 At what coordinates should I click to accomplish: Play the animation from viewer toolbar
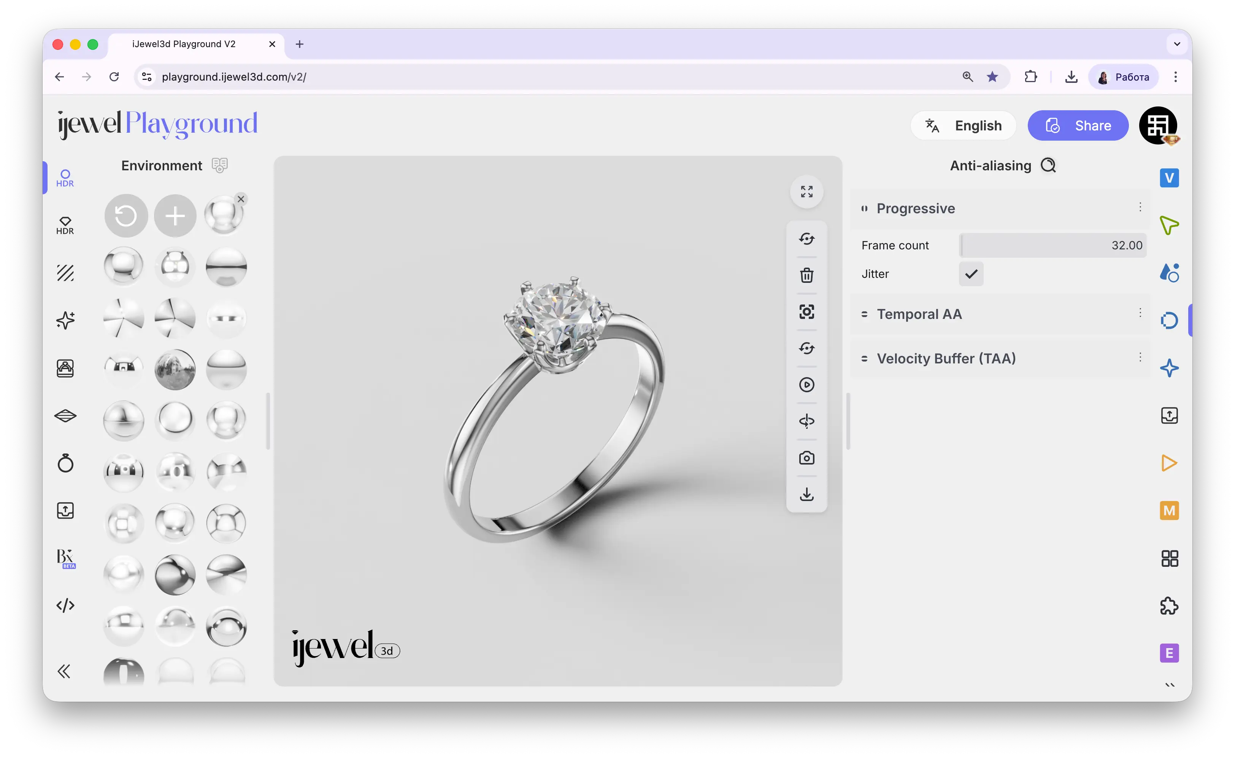coord(806,385)
